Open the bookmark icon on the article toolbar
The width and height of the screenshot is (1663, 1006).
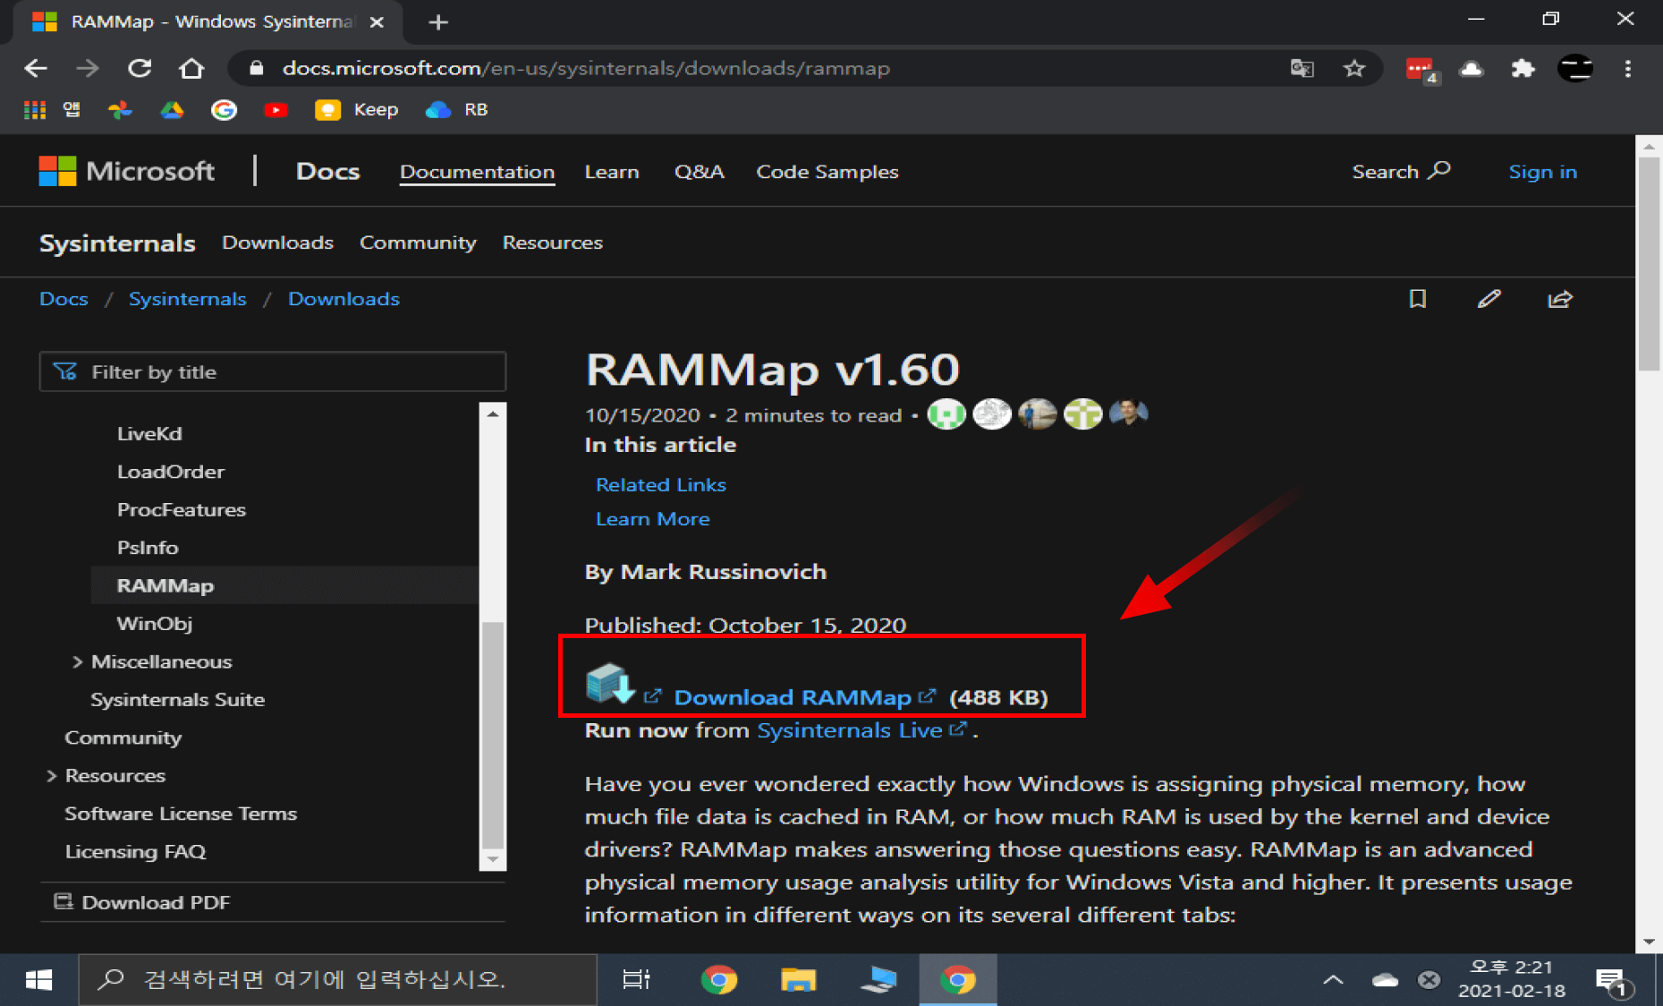click(x=1417, y=299)
